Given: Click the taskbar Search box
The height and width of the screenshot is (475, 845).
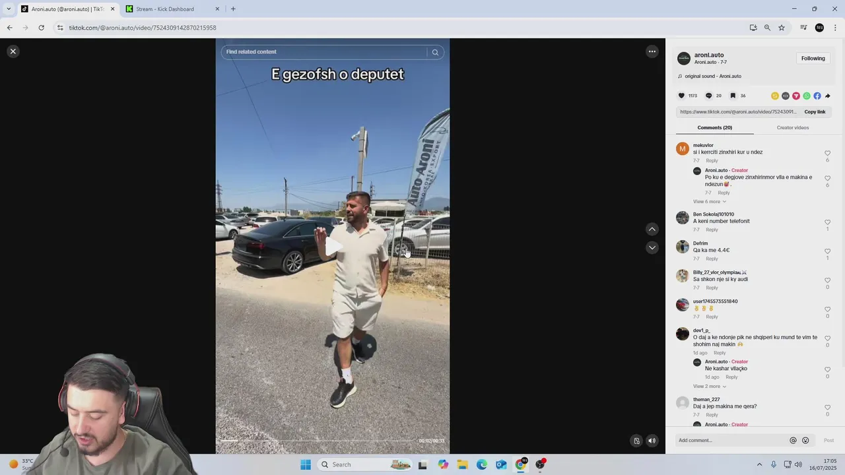Looking at the screenshot, I should (365, 464).
